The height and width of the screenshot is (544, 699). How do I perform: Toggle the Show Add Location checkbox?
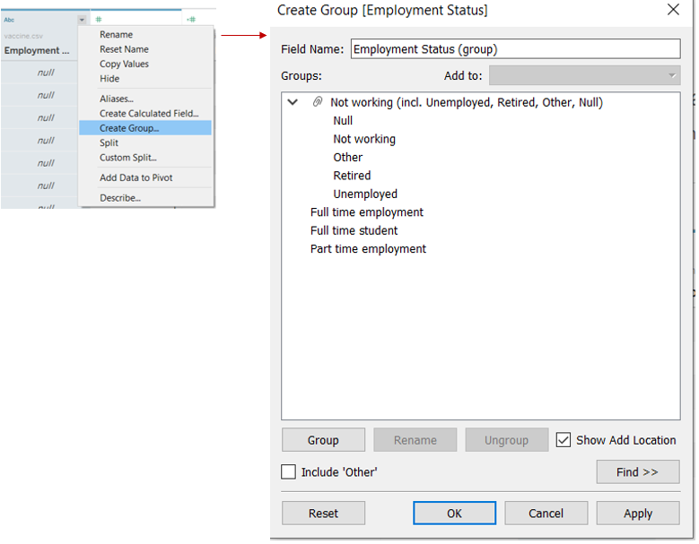tap(564, 440)
